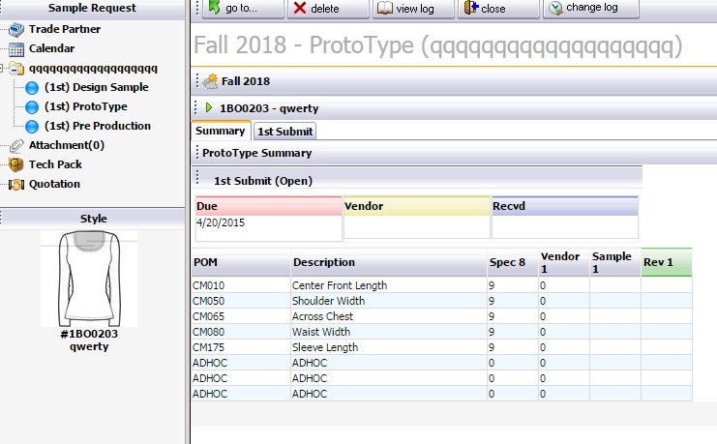Viewport: 717px width, 444px height.
Task: Click the red X delete icon
Action: pyautogui.click(x=300, y=8)
